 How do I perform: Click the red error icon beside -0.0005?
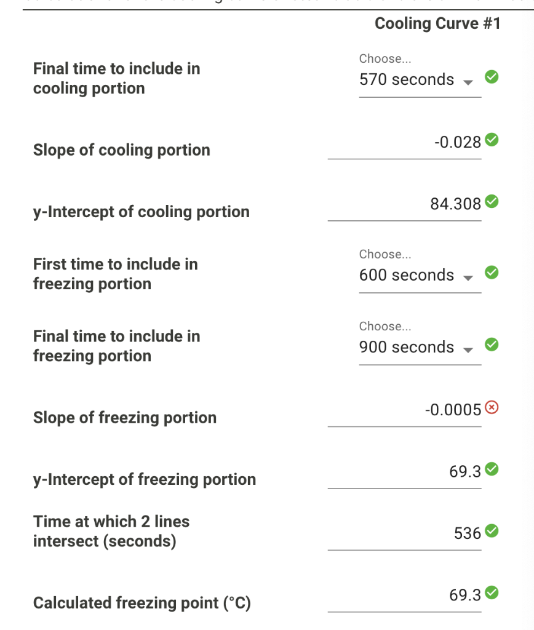492,407
